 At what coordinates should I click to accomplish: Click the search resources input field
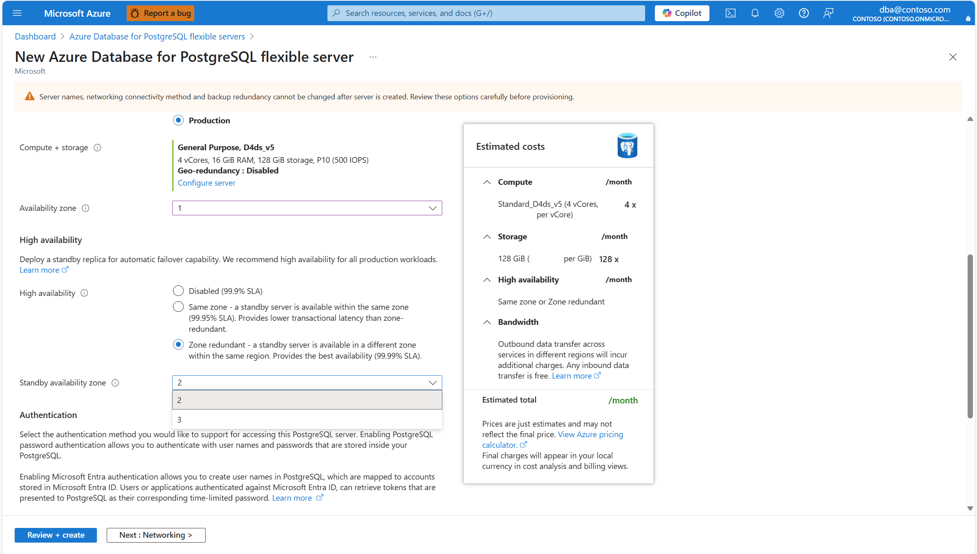click(x=486, y=13)
